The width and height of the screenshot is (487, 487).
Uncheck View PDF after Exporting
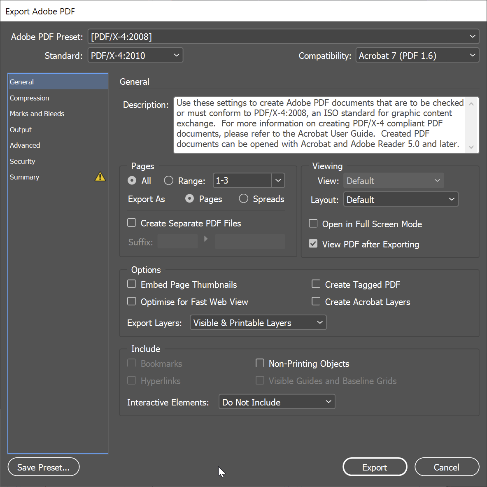click(313, 243)
